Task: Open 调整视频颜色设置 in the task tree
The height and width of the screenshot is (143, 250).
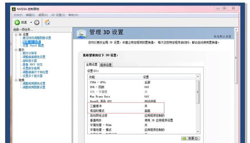Action: tap(34, 83)
